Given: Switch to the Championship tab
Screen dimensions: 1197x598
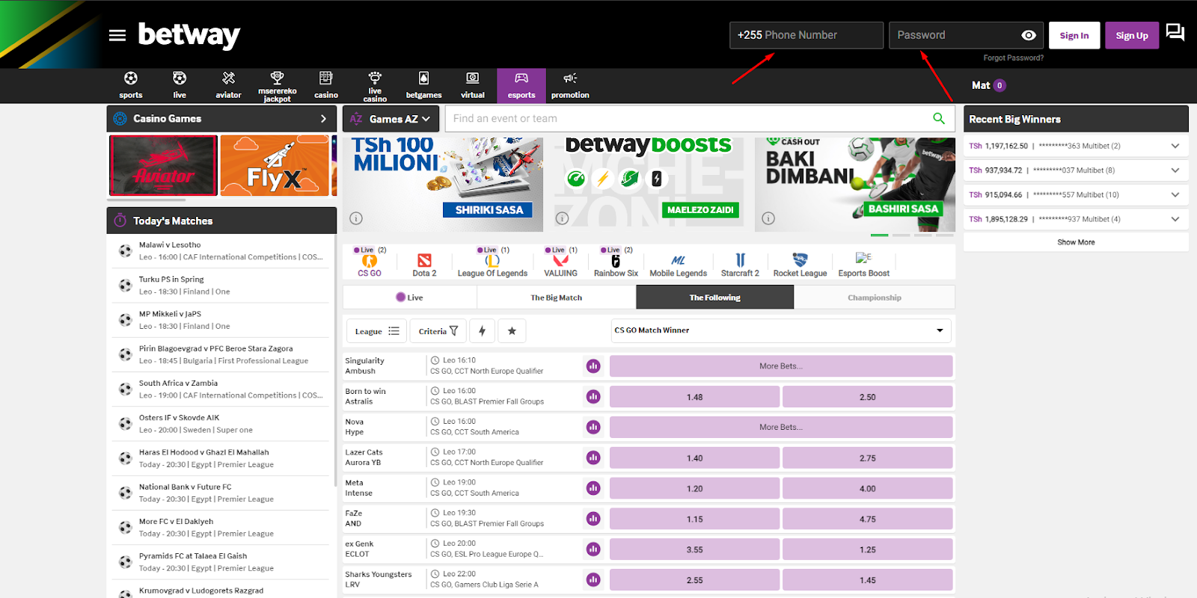Looking at the screenshot, I should (x=875, y=298).
